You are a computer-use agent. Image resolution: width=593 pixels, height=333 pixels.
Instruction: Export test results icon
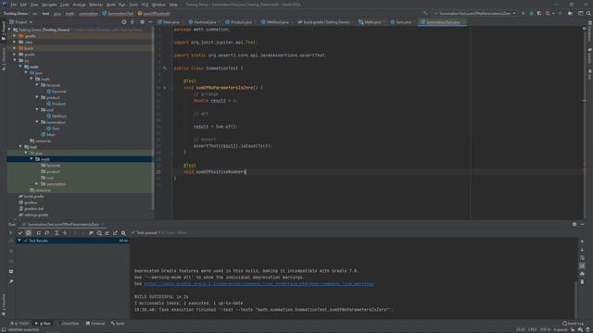115,233
